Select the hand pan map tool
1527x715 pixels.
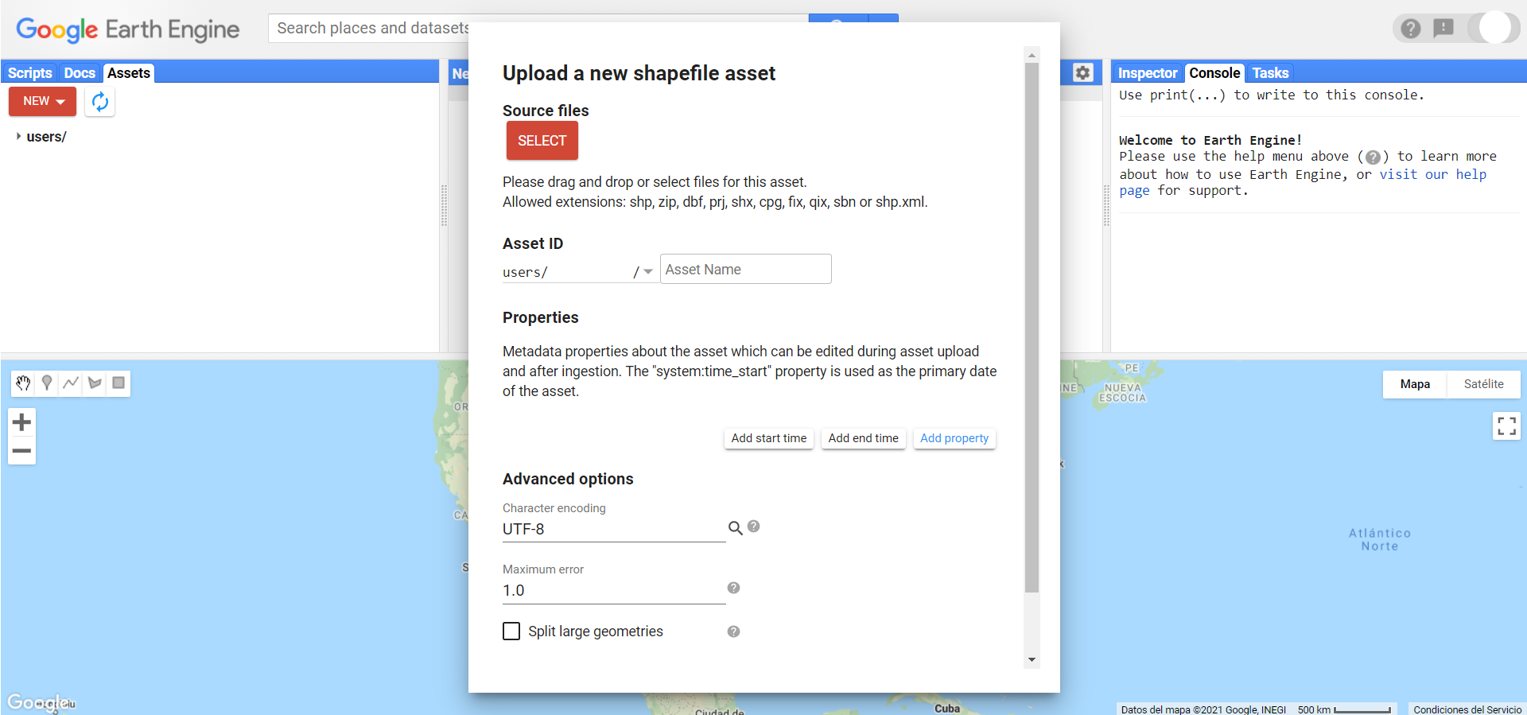click(23, 383)
